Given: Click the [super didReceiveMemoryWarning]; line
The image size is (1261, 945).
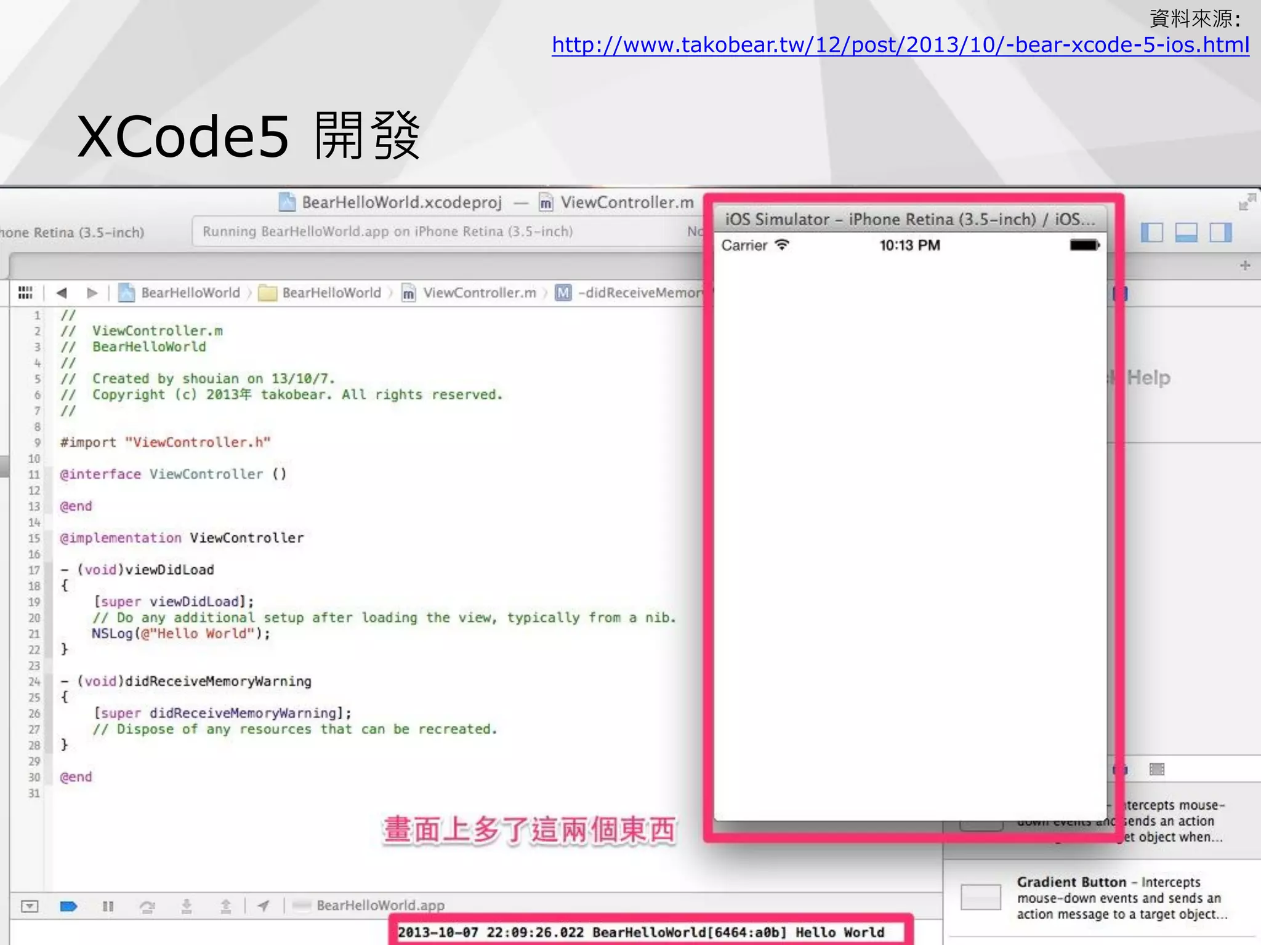Looking at the screenshot, I should pos(222,713).
